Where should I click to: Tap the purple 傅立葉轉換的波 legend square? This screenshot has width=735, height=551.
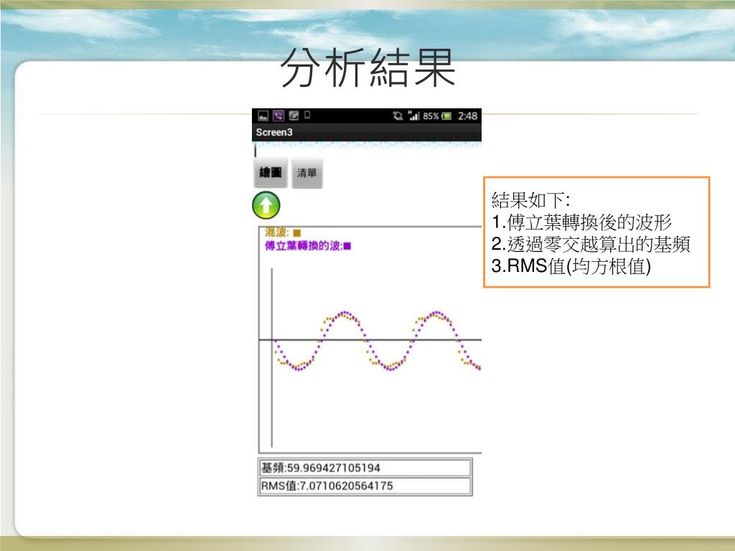pos(347,246)
